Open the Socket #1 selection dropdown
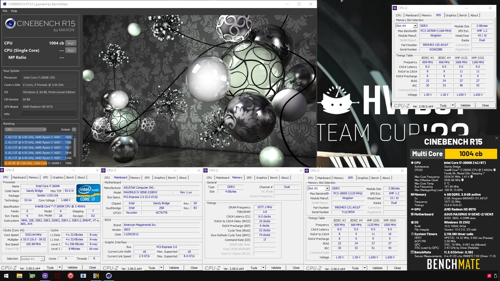 pyautogui.click(x=42, y=259)
